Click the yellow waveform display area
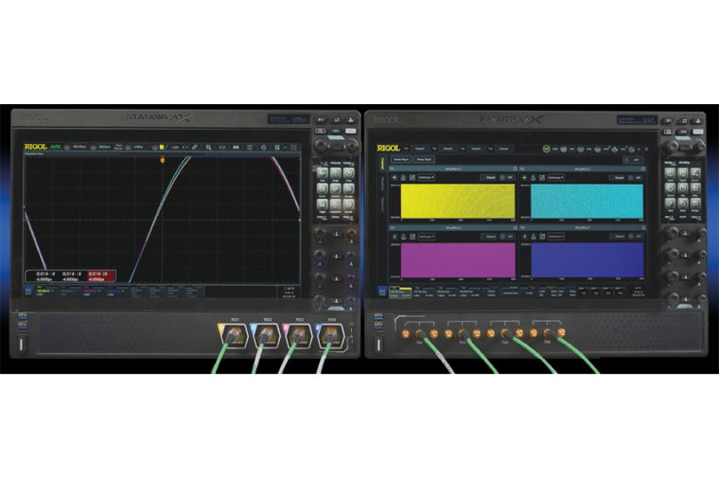719x479 pixels. (458, 201)
